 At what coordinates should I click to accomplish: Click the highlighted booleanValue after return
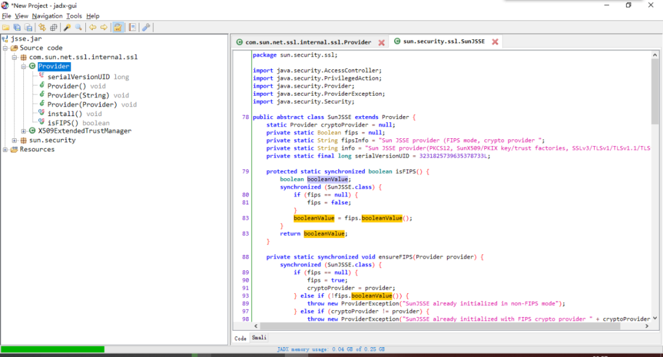coord(324,234)
